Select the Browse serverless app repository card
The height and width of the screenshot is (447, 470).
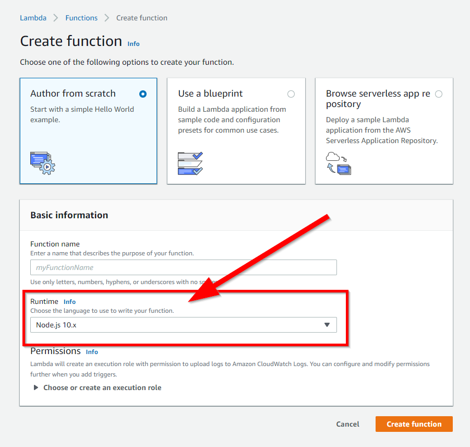[x=384, y=131]
